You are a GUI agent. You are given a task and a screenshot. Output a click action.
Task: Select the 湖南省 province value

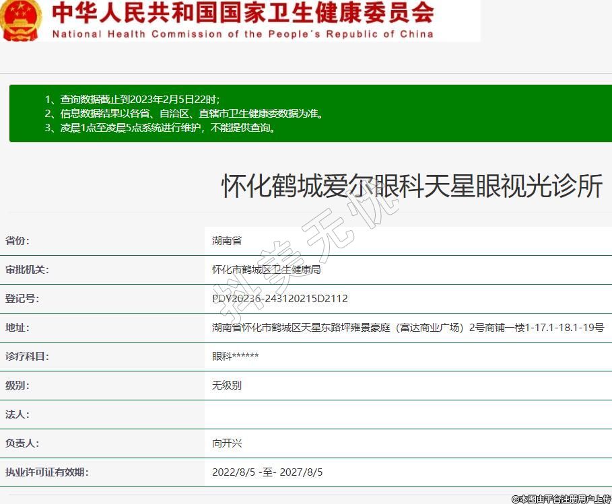click(227, 241)
